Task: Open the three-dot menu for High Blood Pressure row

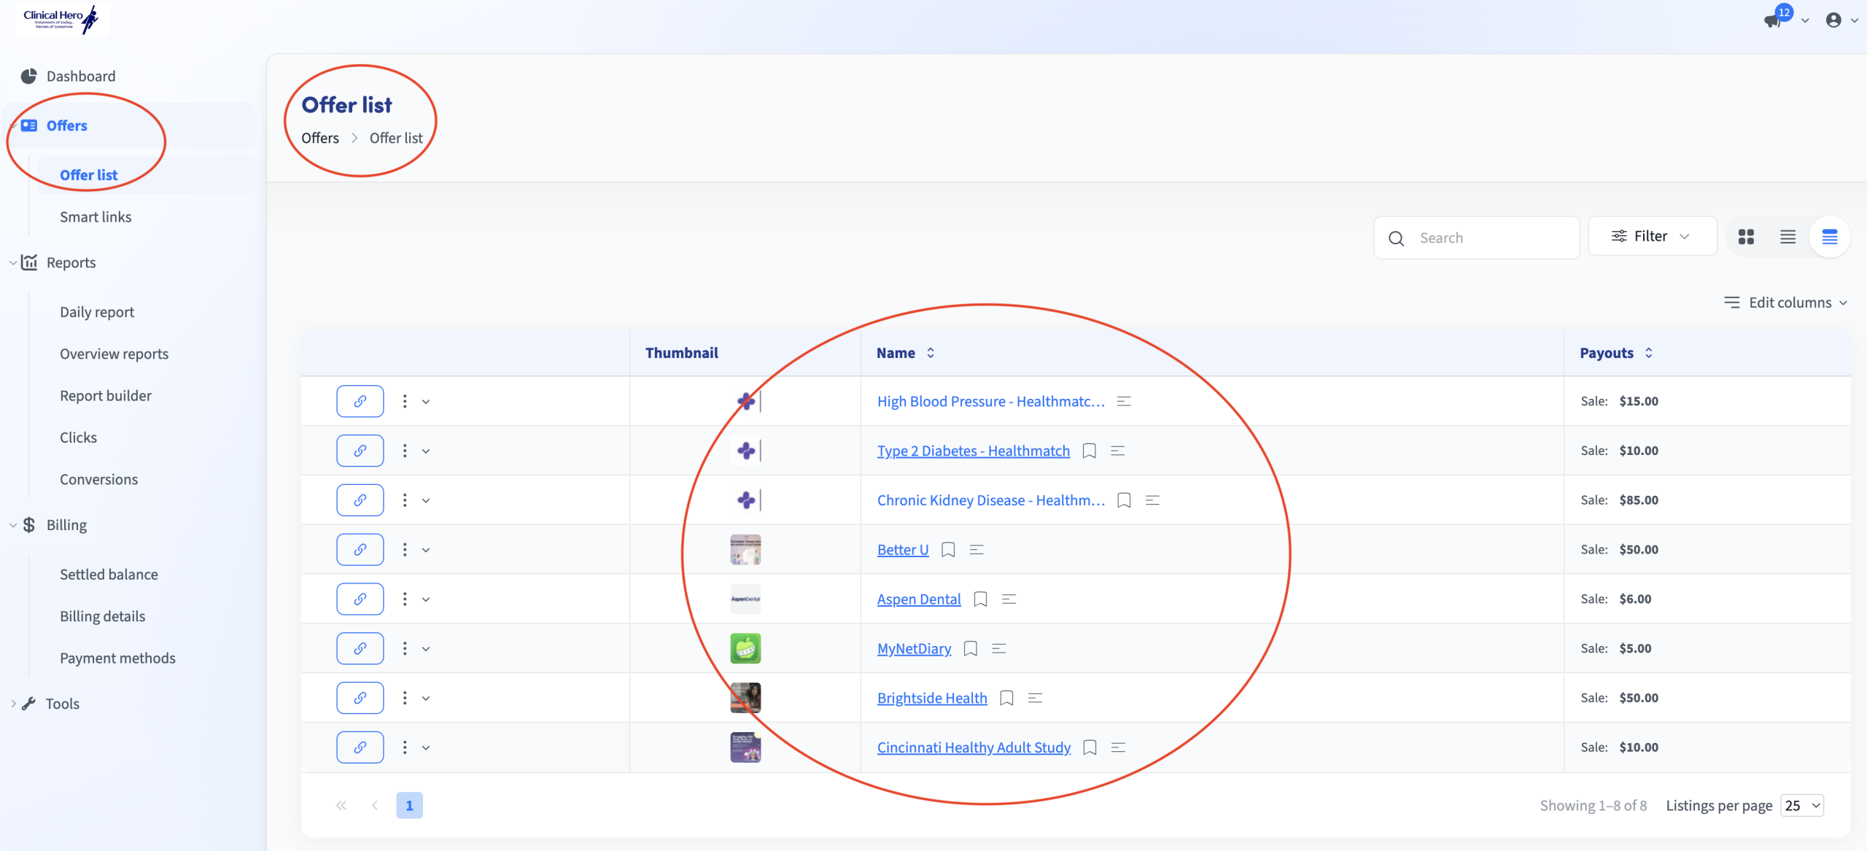Action: [405, 401]
